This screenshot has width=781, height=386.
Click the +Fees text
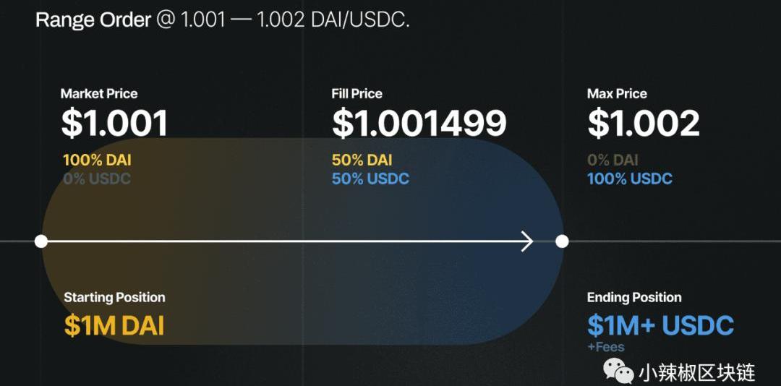606,348
